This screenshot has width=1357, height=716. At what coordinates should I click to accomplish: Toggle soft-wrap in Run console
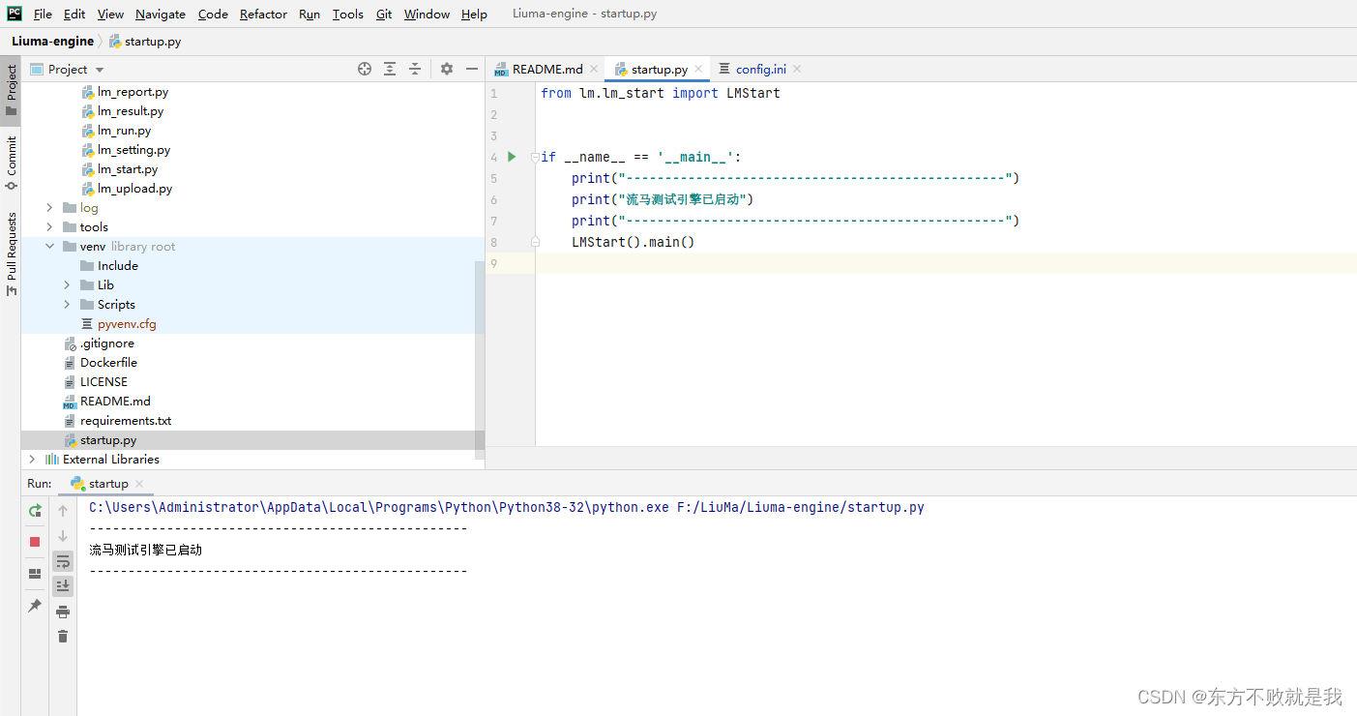(63, 560)
